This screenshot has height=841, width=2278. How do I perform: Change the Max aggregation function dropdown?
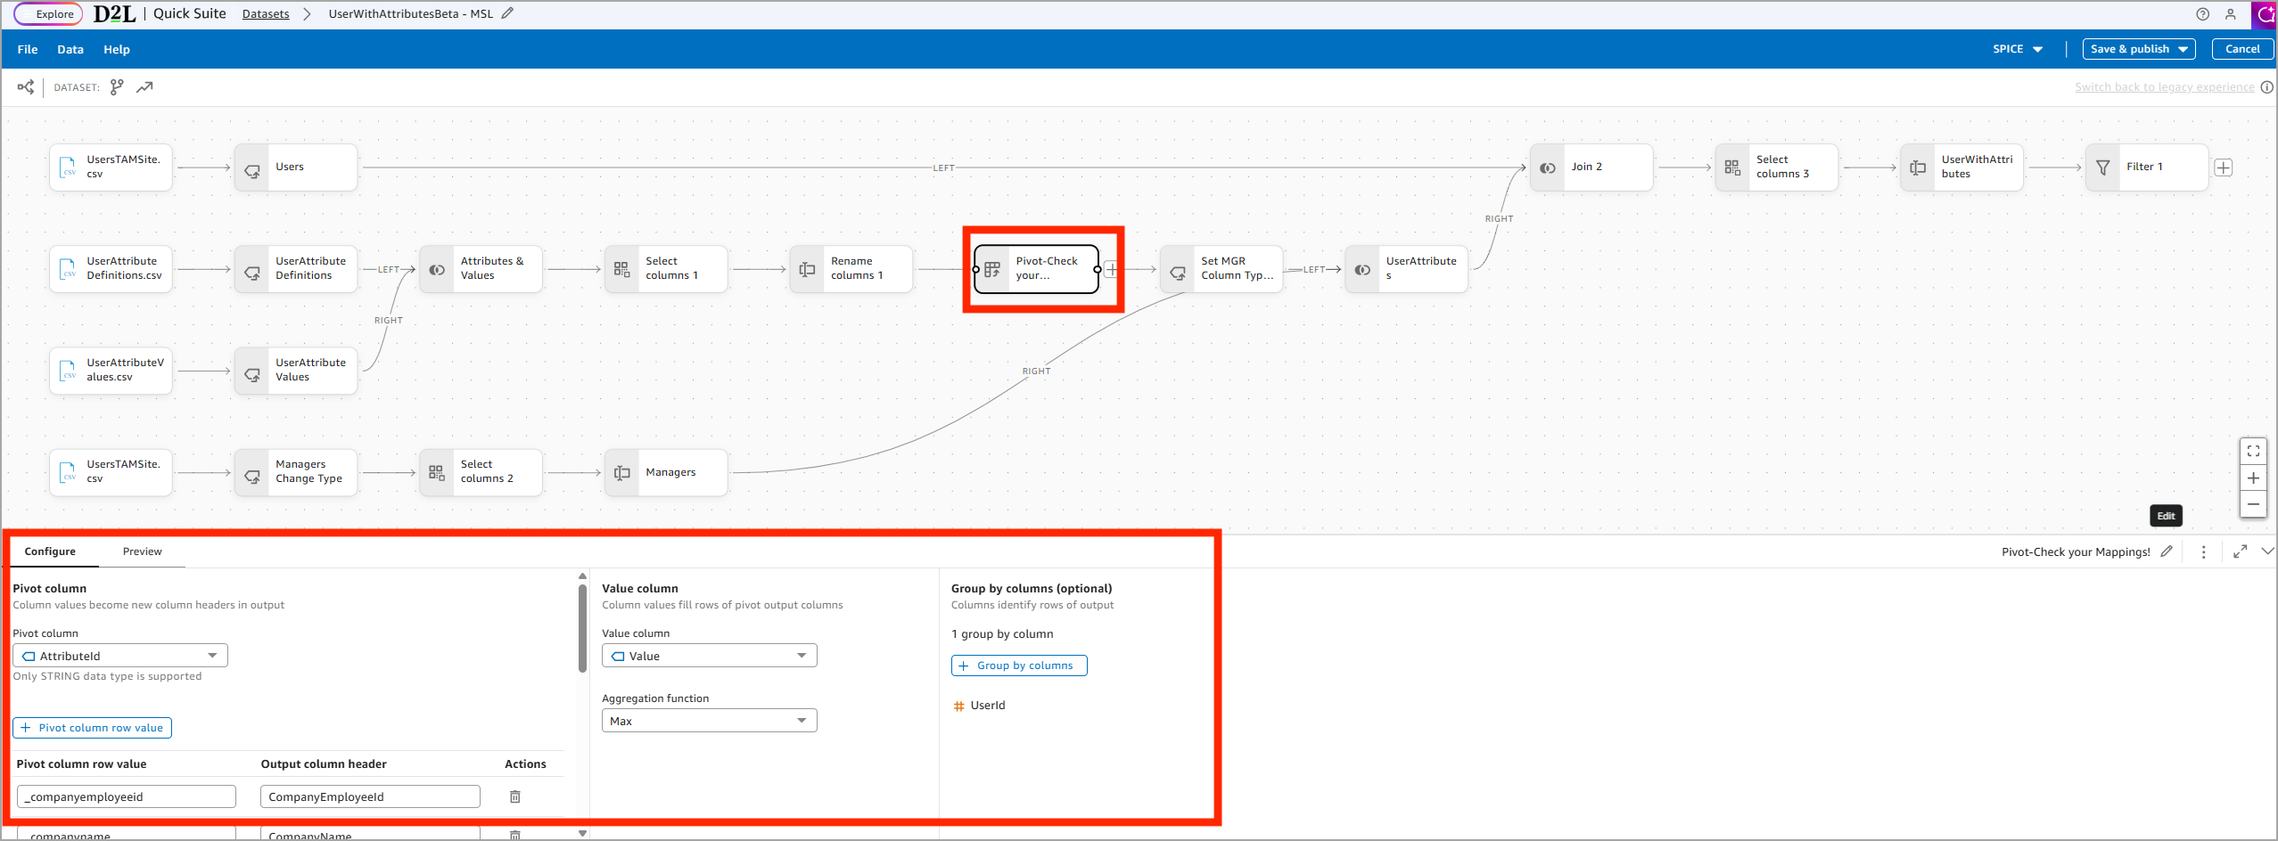click(708, 720)
